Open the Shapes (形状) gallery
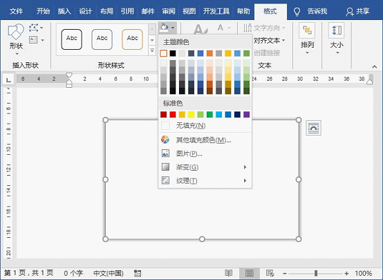 pyautogui.click(x=16, y=39)
